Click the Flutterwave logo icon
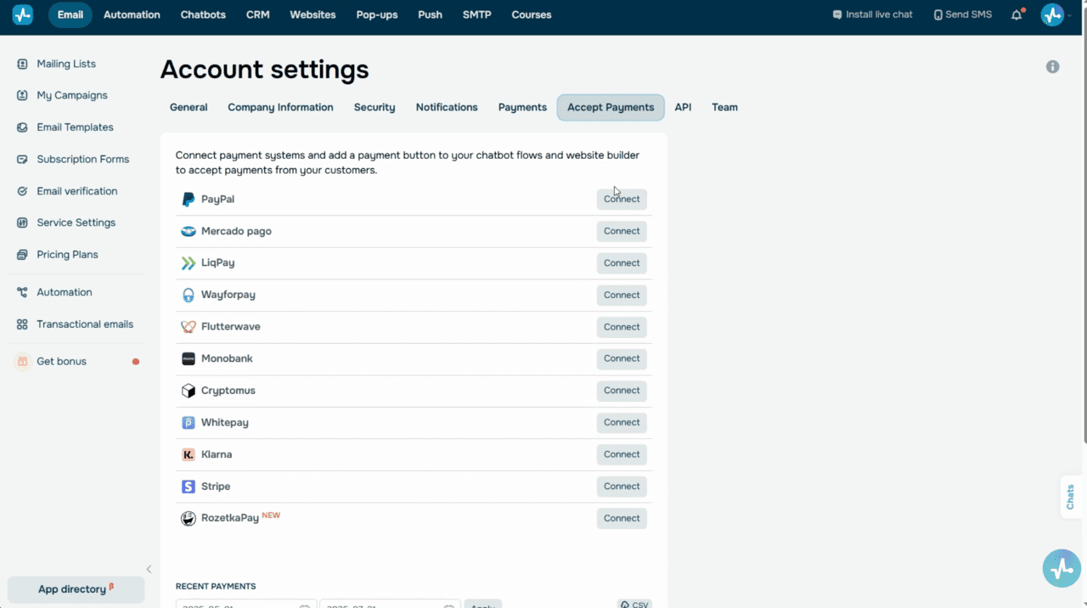The height and width of the screenshot is (608, 1087). (x=189, y=327)
